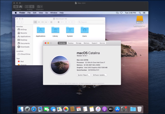Open Safari from the Dock
The width and height of the screenshot is (165, 114).
click(x=34, y=109)
